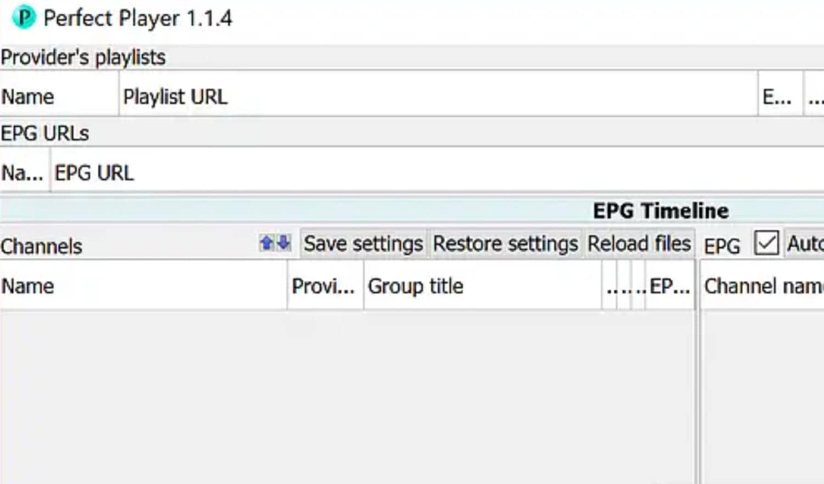Click the Perfect Player app logo icon
824x484 pixels.
[23, 18]
